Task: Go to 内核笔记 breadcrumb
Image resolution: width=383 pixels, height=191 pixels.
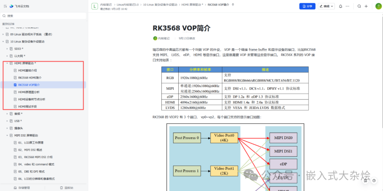Action: tap(106, 4)
